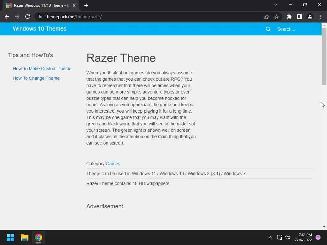The width and height of the screenshot is (327, 245).
Task: Open the Games category link
Action: point(113,164)
